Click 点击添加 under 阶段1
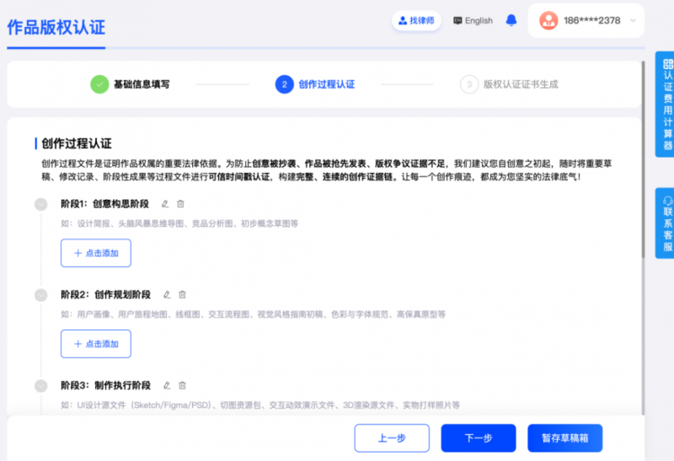The width and height of the screenshot is (674, 461). coord(96,253)
